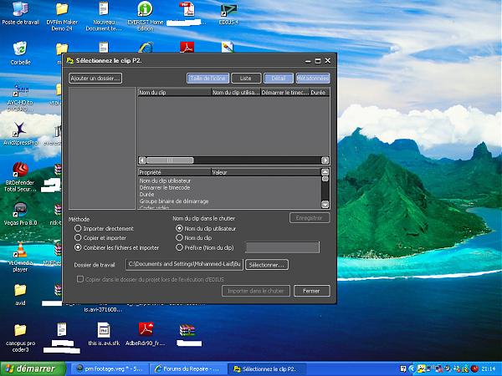Click the Ajouter un dossier button
Image resolution: width=502 pixels, height=376 pixels.
tap(95, 78)
